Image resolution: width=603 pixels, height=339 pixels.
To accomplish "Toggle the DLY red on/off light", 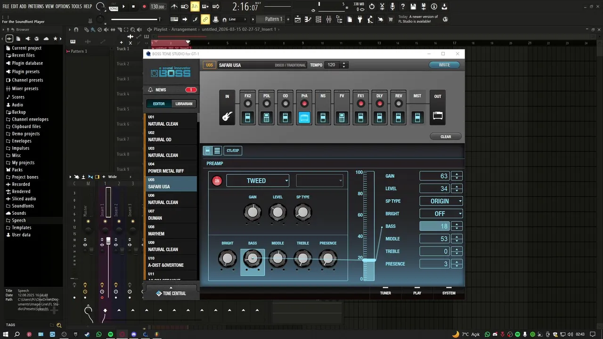I will pyautogui.click(x=380, y=104).
